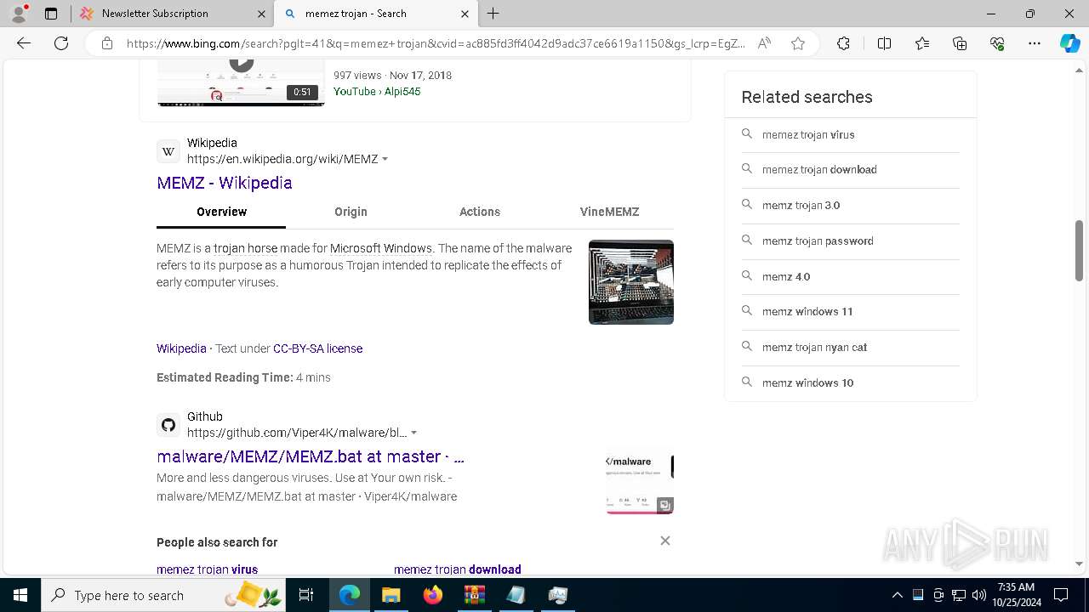The height and width of the screenshot is (612, 1089).
Task: Follow the trojan horse link
Action: tap(245, 248)
